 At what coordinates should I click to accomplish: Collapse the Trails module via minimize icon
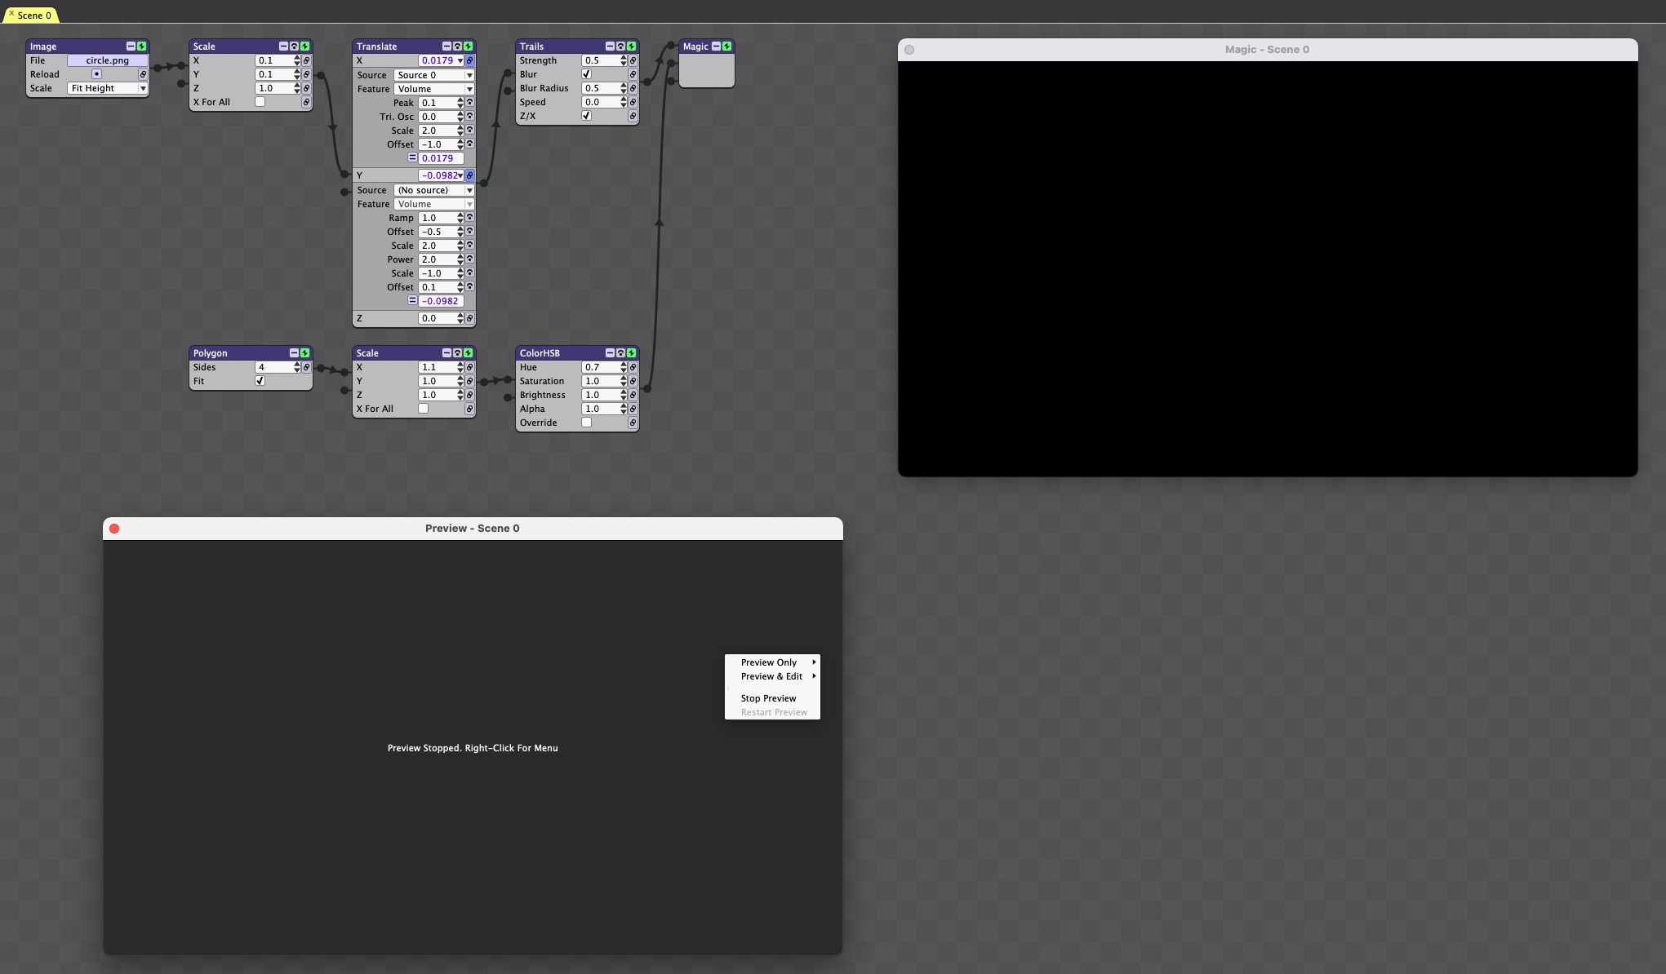(610, 46)
